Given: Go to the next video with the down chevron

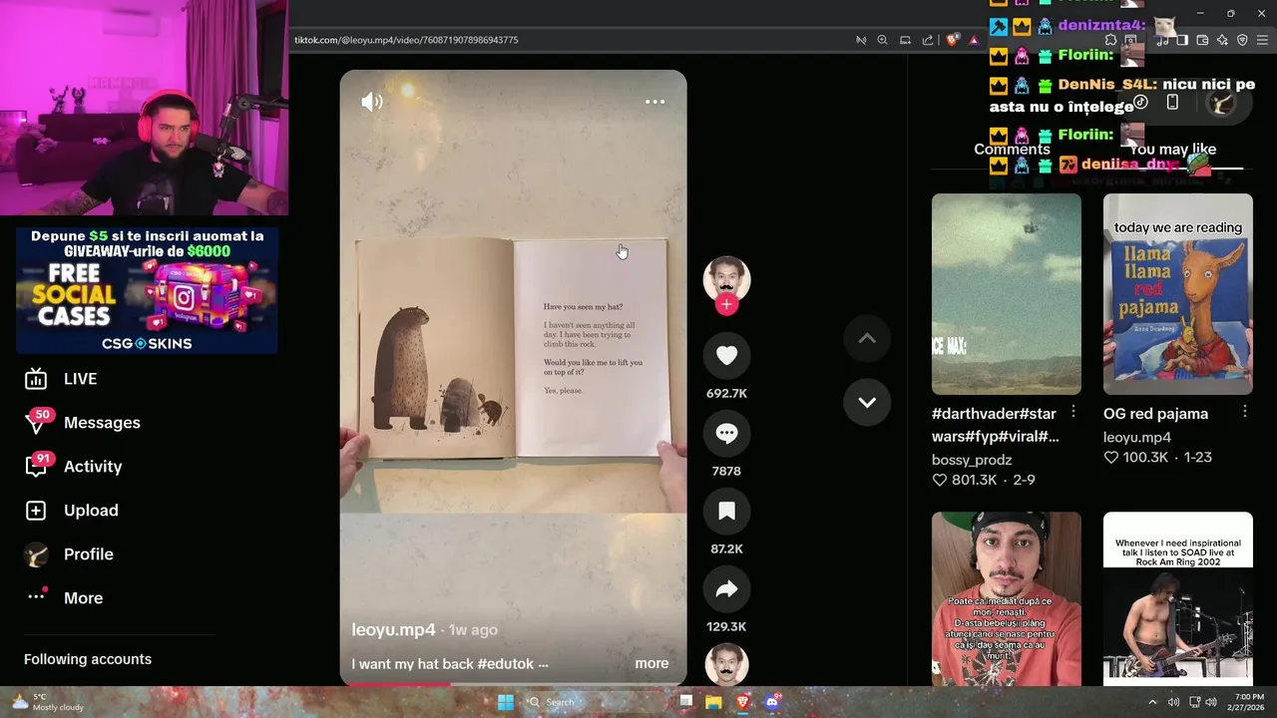Looking at the screenshot, I should tap(867, 403).
